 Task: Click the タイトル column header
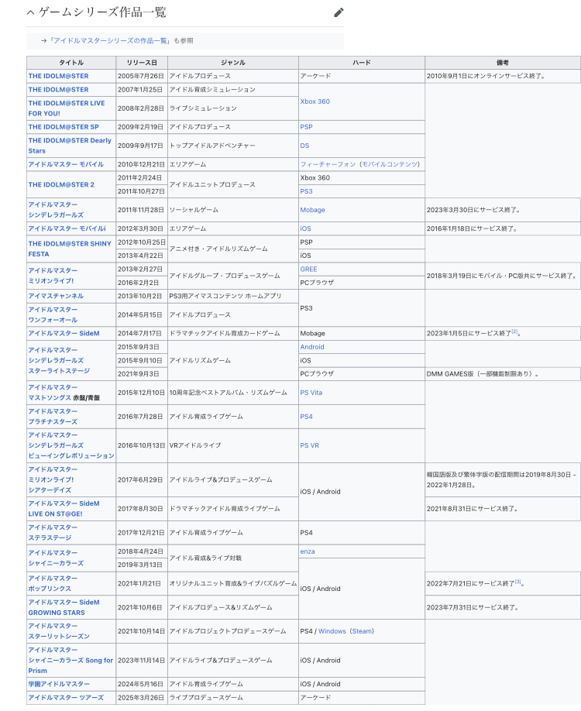click(x=71, y=63)
